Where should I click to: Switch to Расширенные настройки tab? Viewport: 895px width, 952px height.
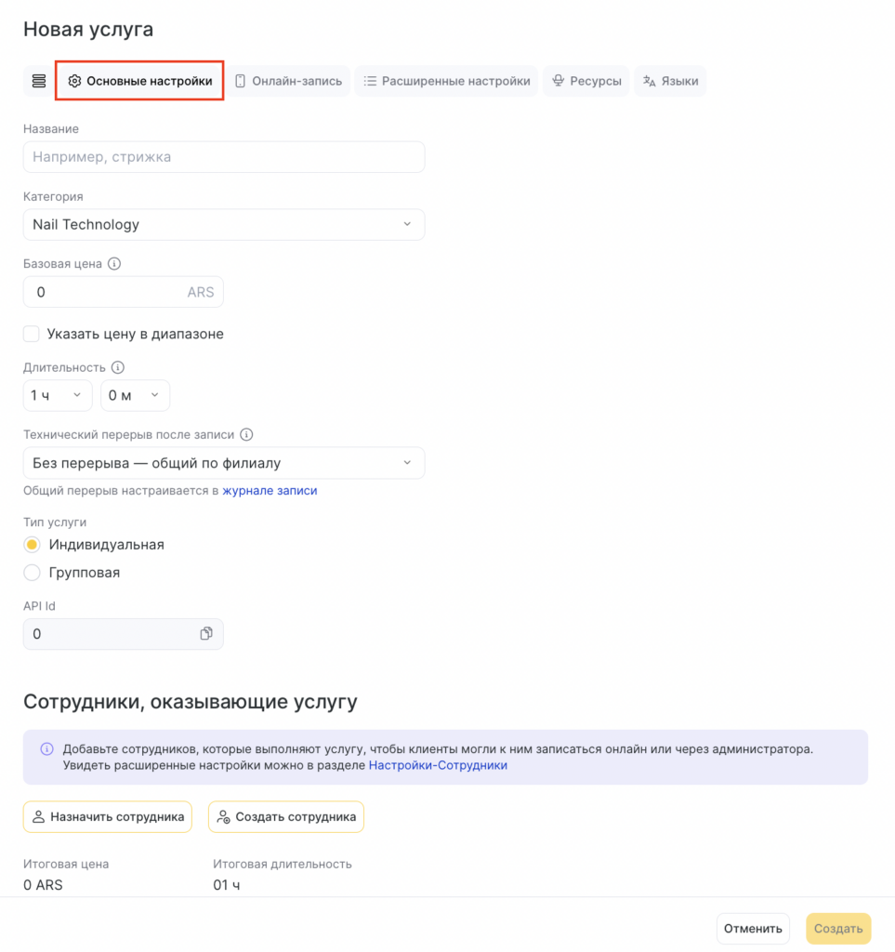pyautogui.click(x=446, y=81)
